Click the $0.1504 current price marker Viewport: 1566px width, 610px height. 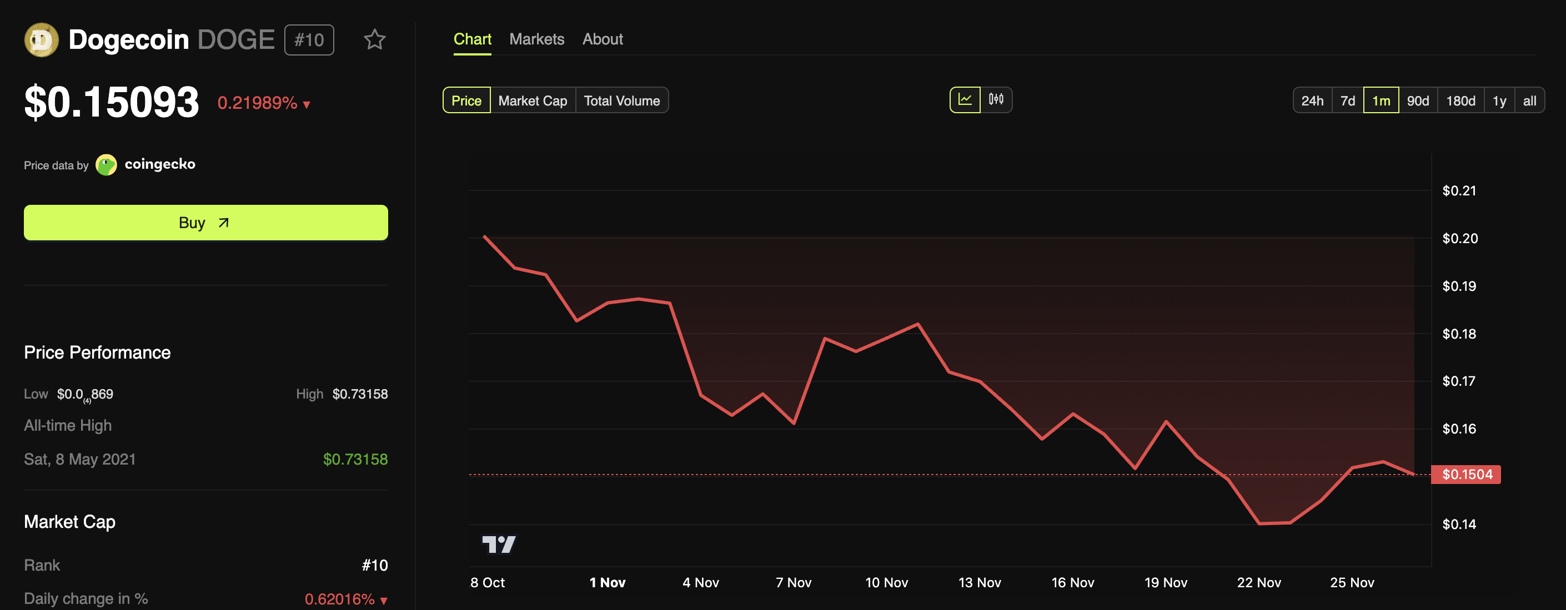(x=1465, y=474)
